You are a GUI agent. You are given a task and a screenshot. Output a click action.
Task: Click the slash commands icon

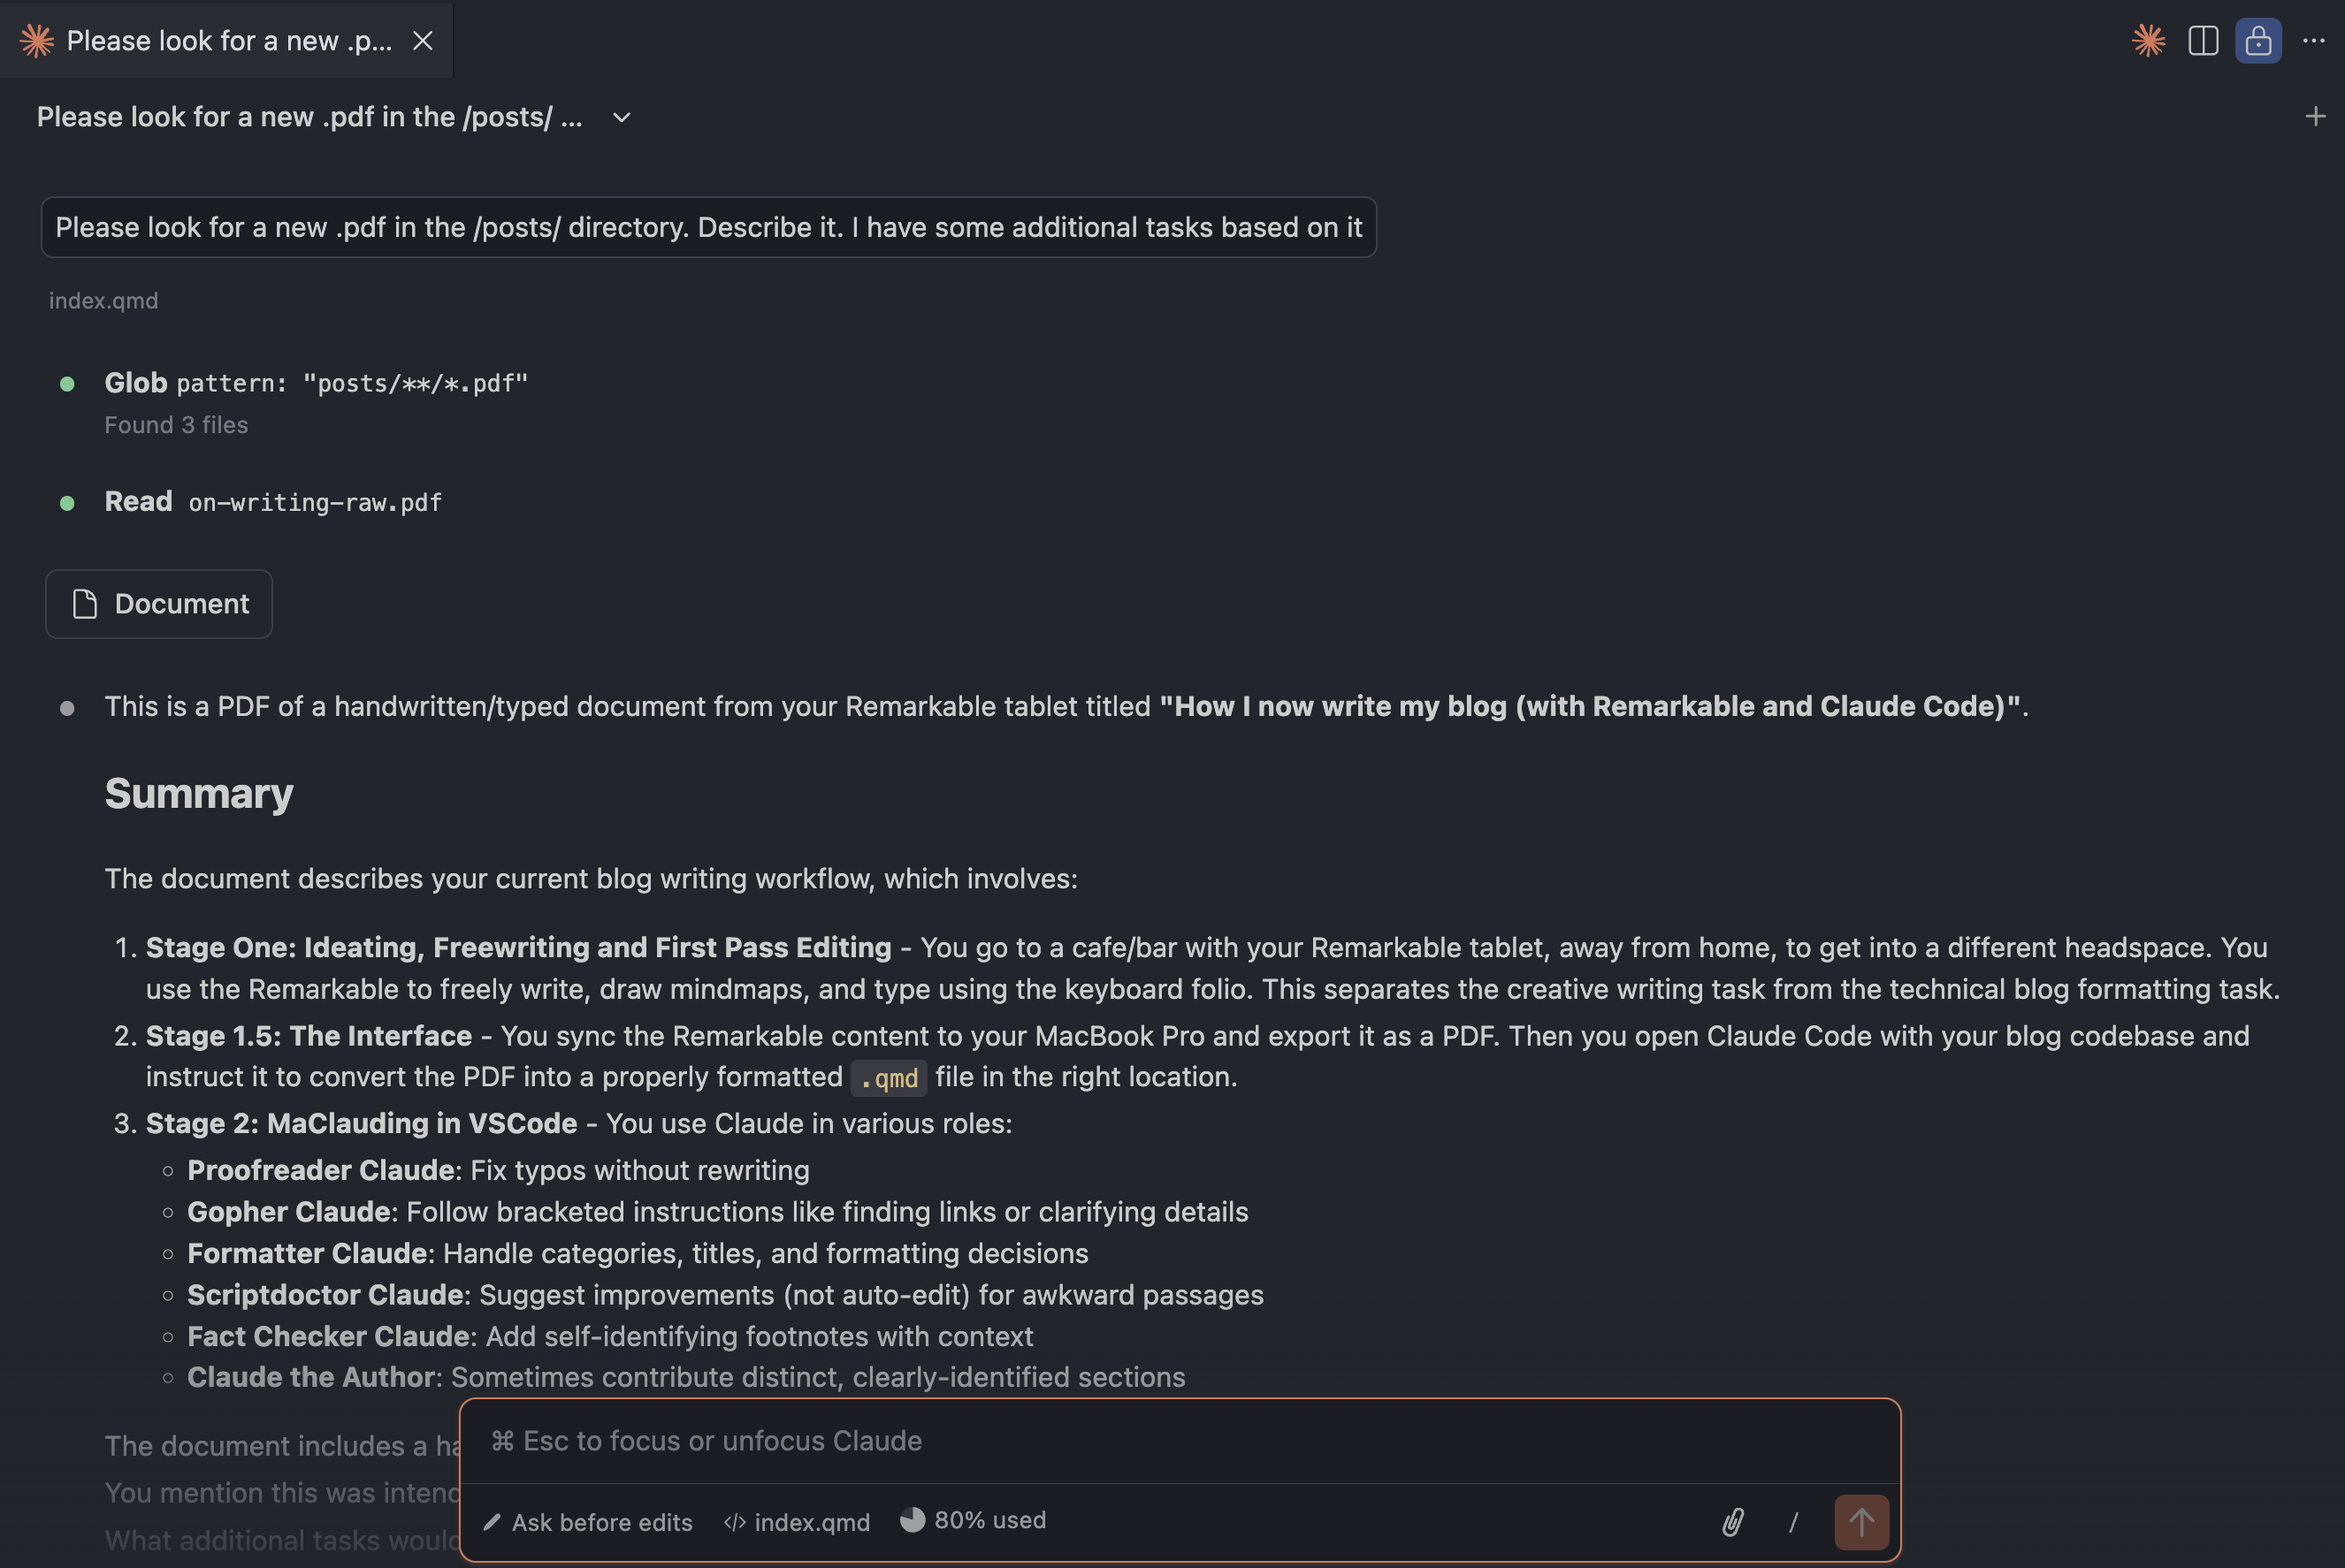[x=1792, y=1522]
